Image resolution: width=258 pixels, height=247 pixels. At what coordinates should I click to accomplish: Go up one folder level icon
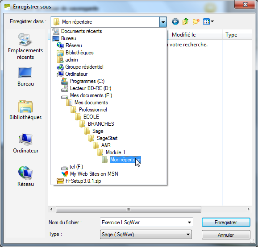click(185, 21)
